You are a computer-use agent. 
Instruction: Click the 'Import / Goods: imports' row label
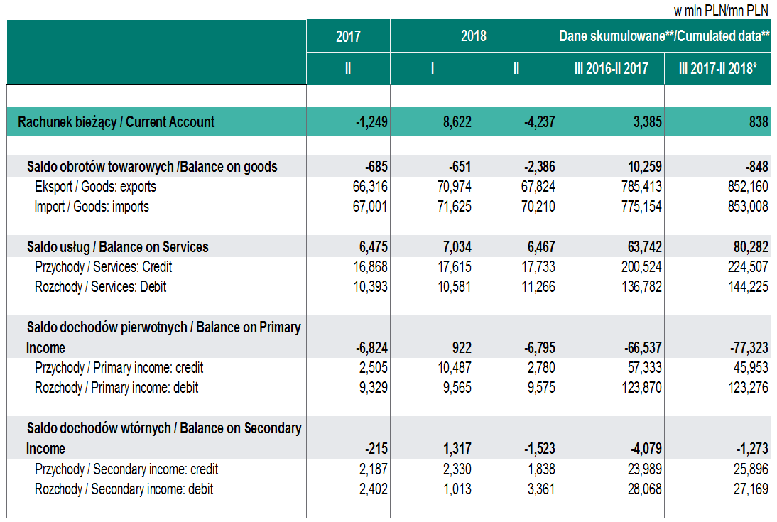92,207
